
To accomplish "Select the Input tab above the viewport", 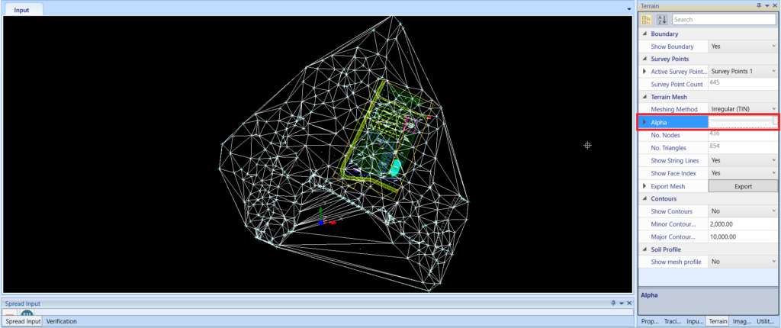I will click(x=21, y=9).
